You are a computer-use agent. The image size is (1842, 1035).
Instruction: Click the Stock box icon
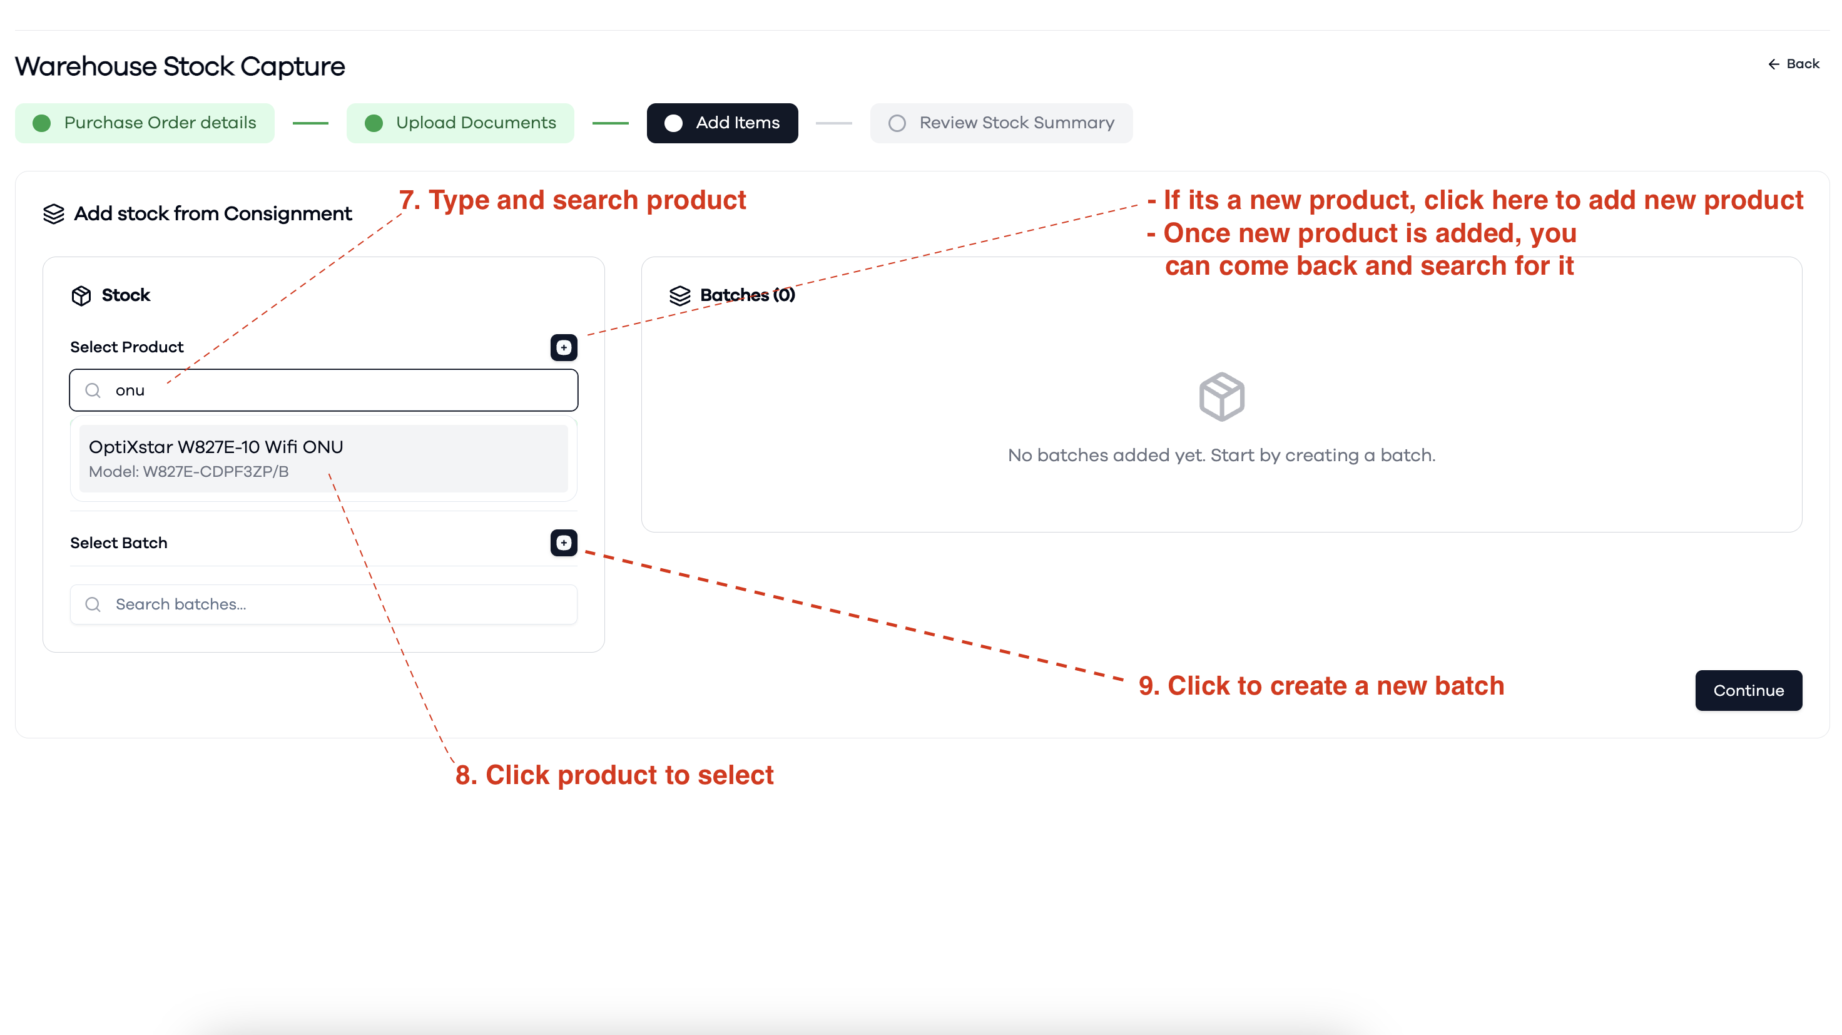[81, 295]
